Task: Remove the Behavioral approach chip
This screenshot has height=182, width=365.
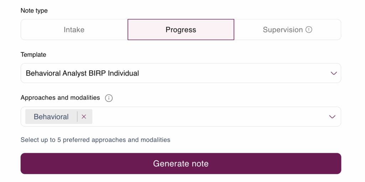Action: tap(84, 116)
